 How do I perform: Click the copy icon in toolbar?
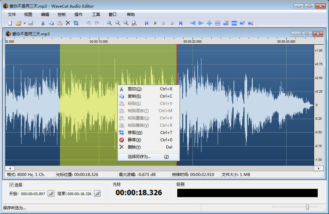tap(51, 23)
